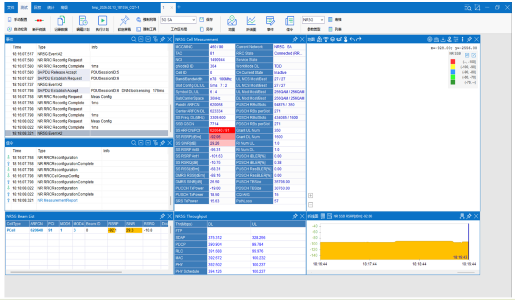Click 强制网络 force network
This screenshot has width=515, height=300.
(x=146, y=20)
